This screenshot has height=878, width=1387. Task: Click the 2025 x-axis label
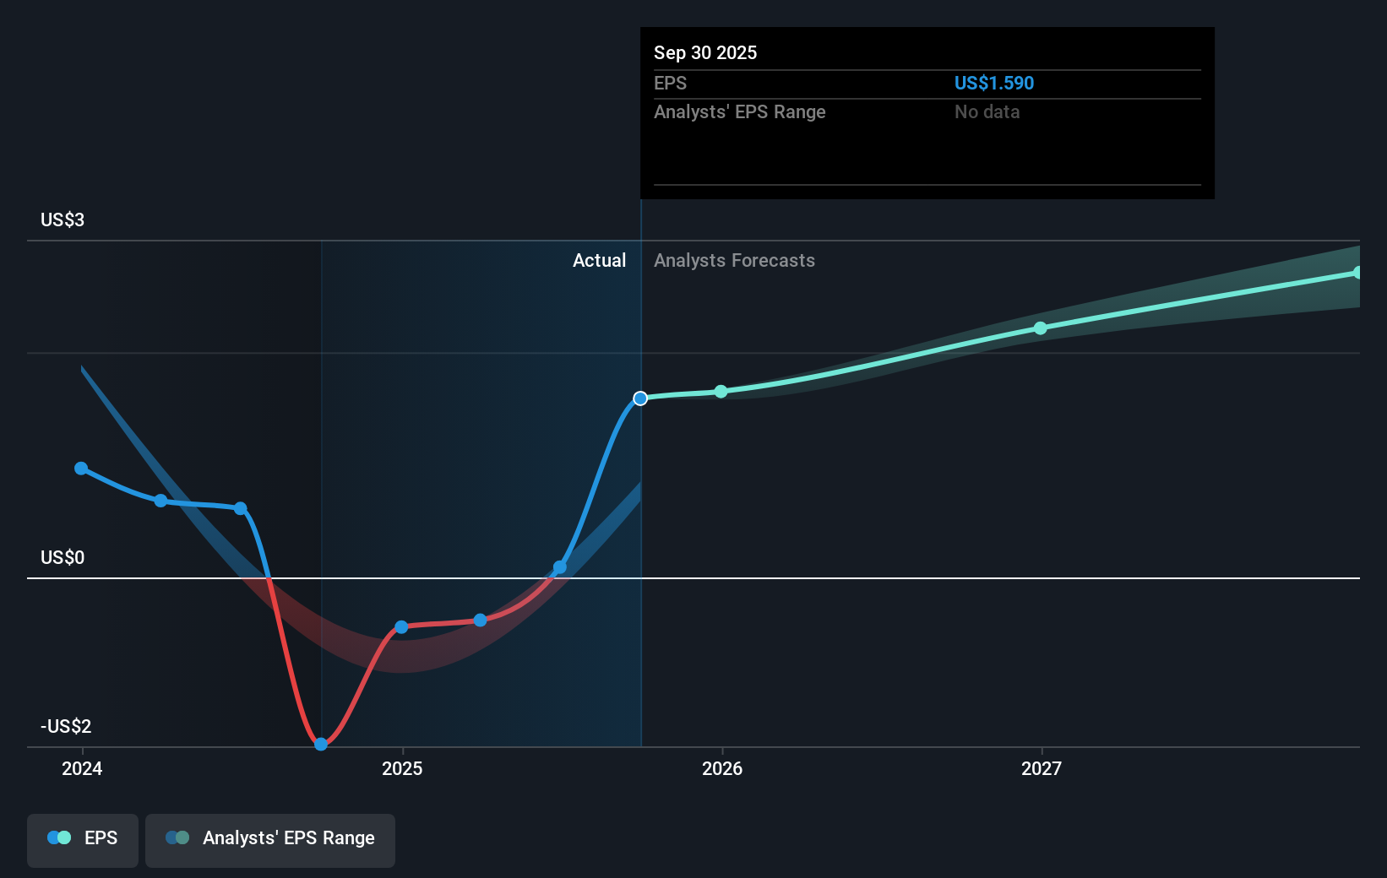point(402,769)
